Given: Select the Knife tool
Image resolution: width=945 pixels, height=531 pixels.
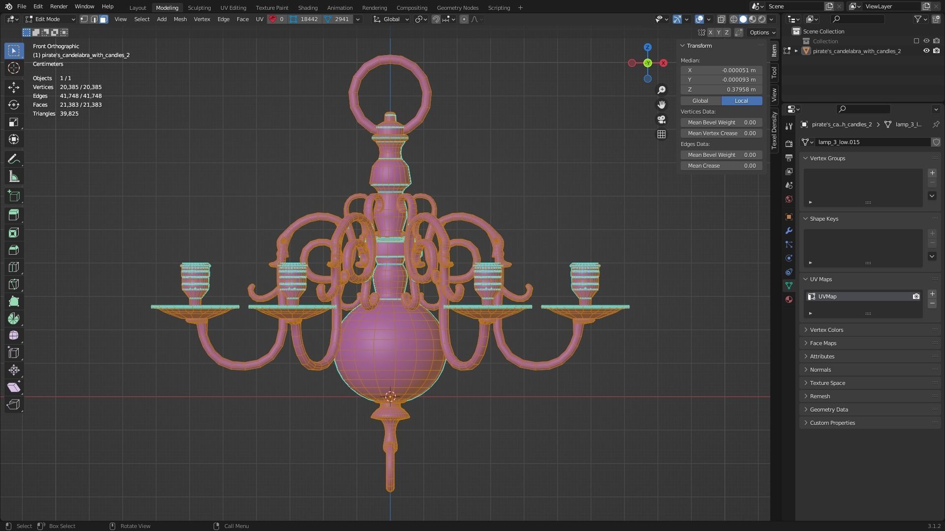Looking at the screenshot, I should point(14,284).
